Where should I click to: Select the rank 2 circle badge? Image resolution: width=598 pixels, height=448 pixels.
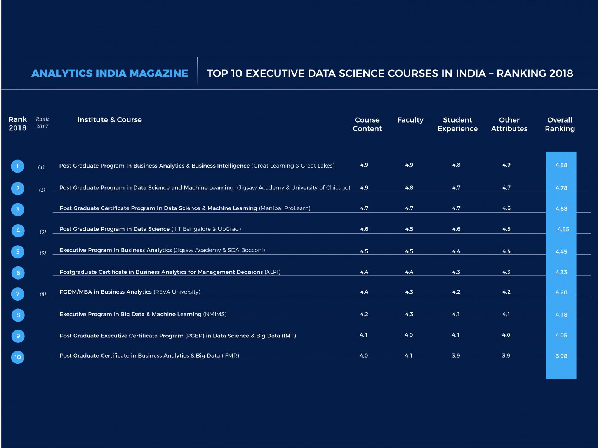point(17,188)
